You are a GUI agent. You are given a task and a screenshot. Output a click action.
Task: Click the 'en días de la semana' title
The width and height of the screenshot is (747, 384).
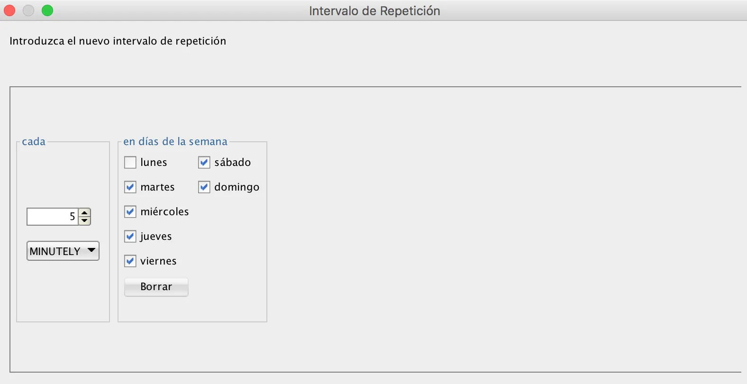click(175, 142)
